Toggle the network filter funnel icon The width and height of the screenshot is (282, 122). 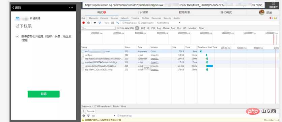pos(100,23)
